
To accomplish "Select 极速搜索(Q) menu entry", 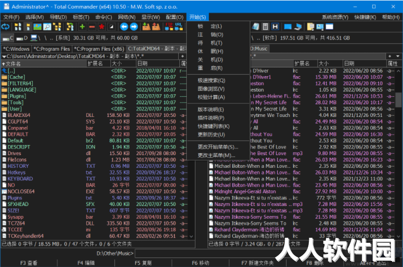I will [x=219, y=81].
